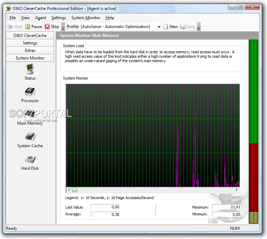The width and height of the screenshot is (267, 239).
Task: Open the System Monitor menu
Action: click(x=86, y=18)
